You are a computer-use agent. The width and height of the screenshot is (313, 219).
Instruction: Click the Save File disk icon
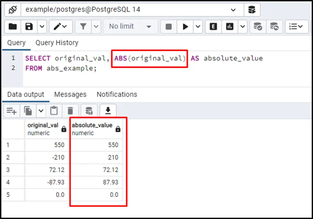tap(29, 27)
